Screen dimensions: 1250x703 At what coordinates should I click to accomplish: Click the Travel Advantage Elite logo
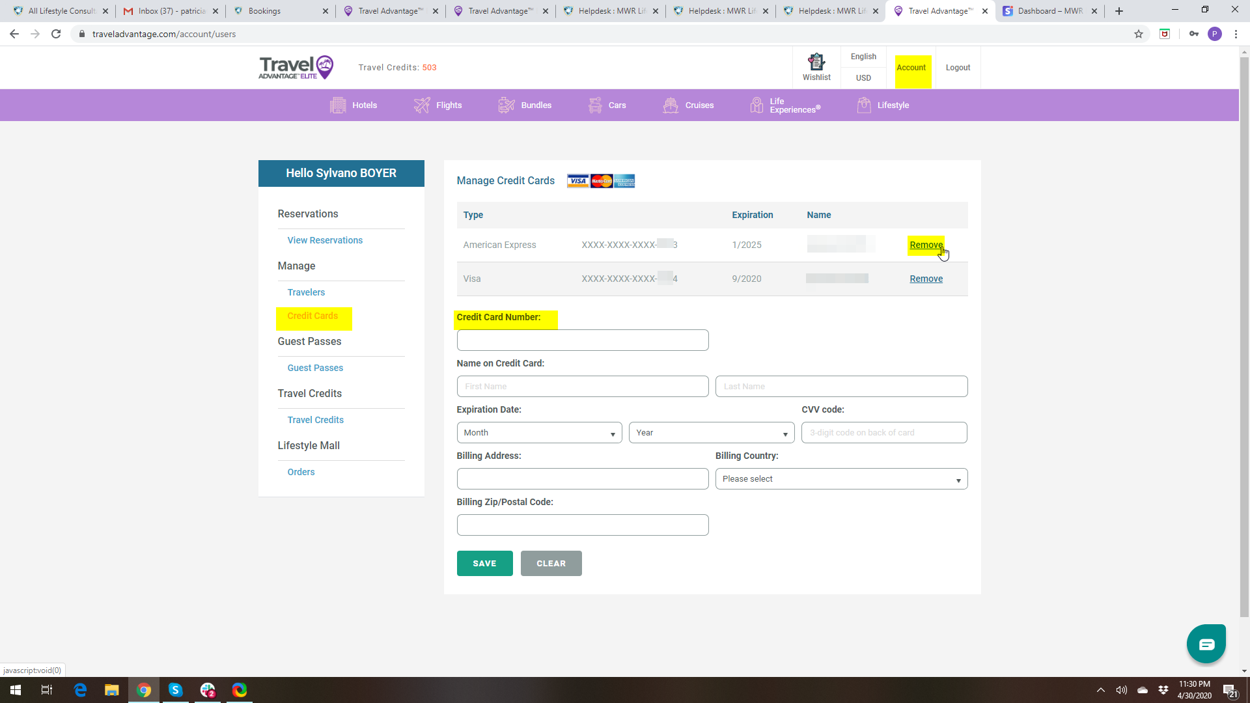point(296,67)
